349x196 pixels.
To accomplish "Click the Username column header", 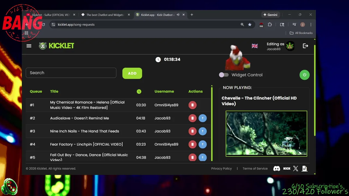I will click(164, 91).
